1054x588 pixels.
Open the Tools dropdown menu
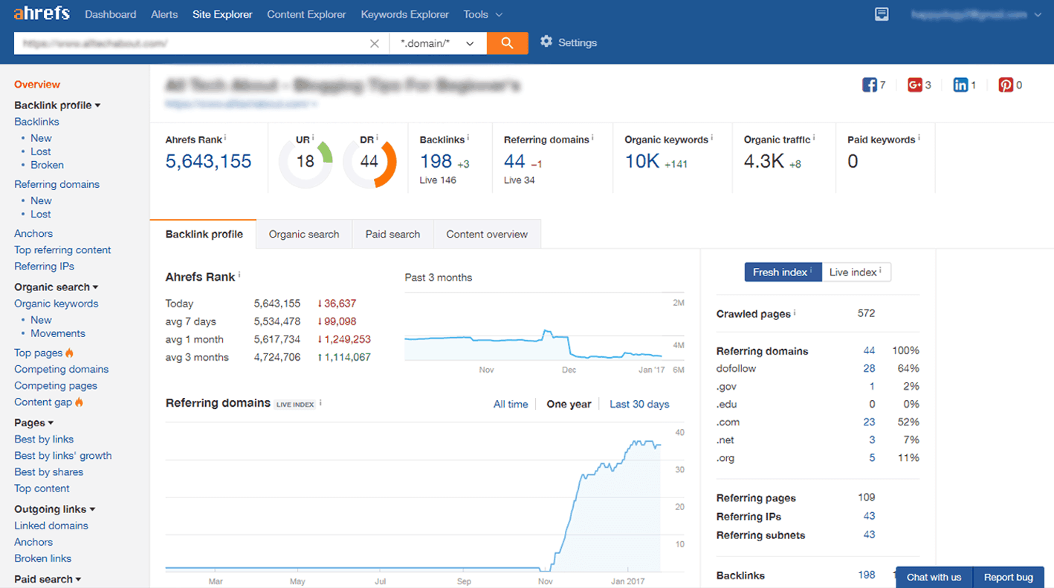(482, 14)
